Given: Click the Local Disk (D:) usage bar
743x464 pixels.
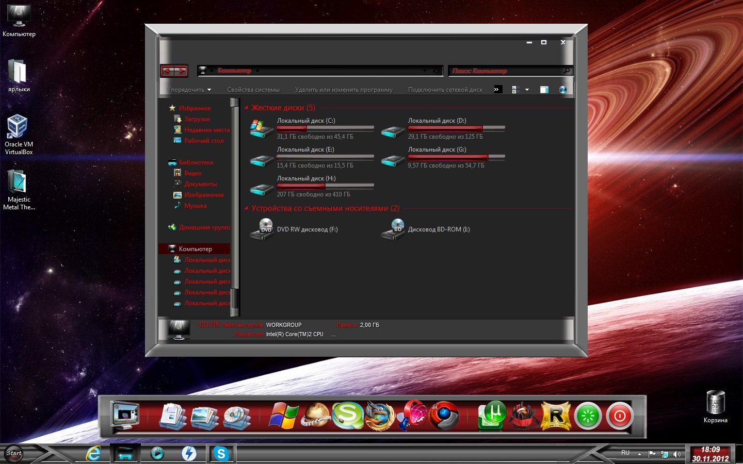Looking at the screenshot, I should pyautogui.click(x=456, y=128).
